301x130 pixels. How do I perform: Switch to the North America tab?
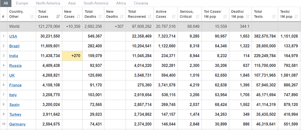[48, 3]
